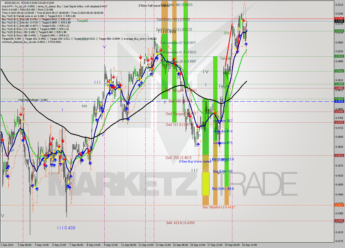Click the 'Buy Entry -88.6' label
The image size is (345, 248).
pos(223,189)
